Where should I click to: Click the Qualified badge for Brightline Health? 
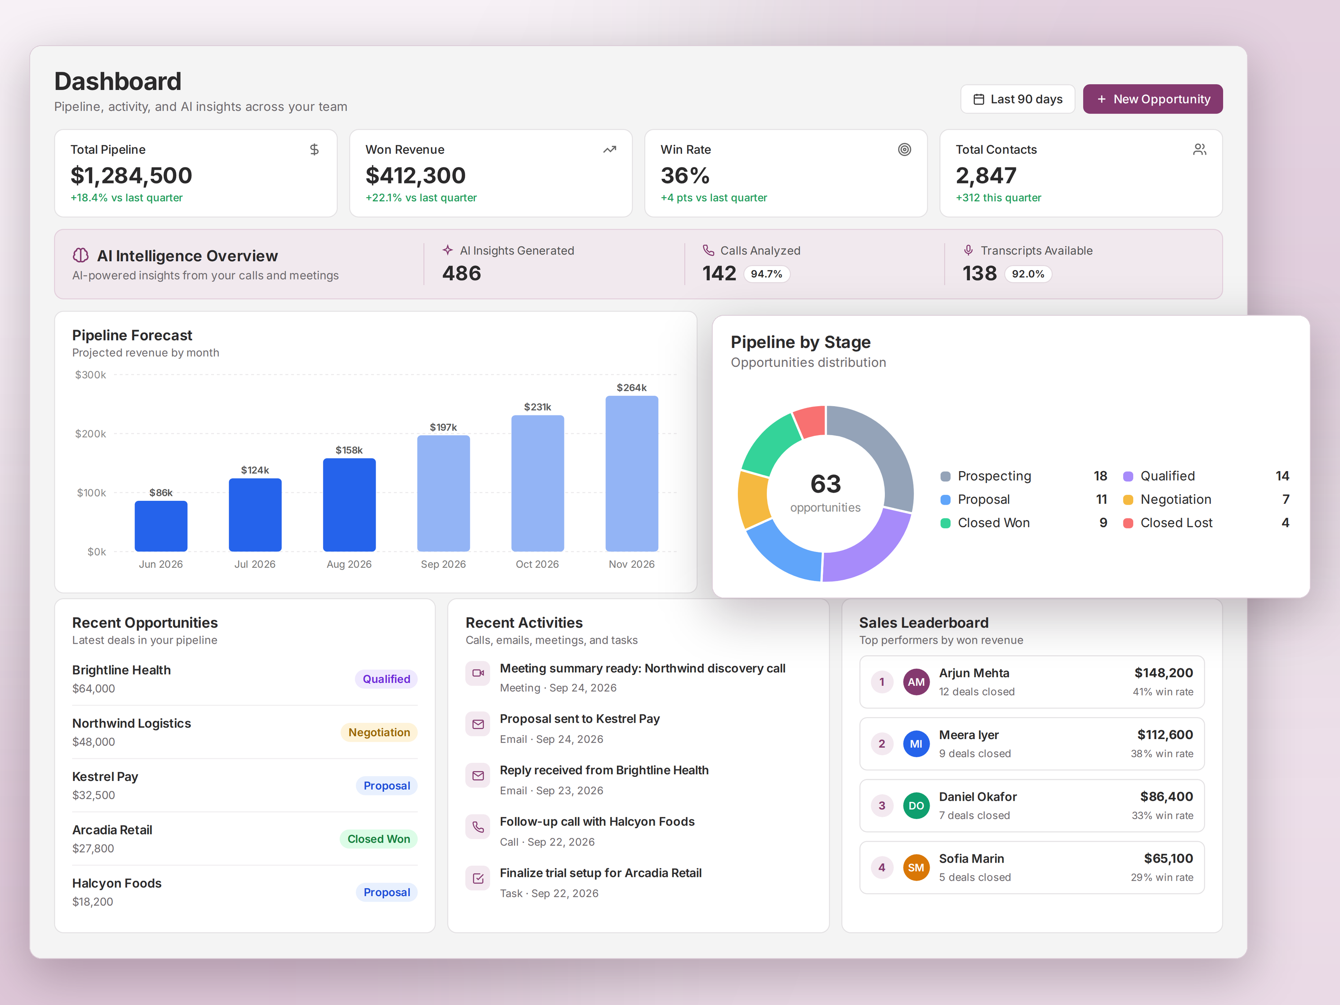pos(387,679)
